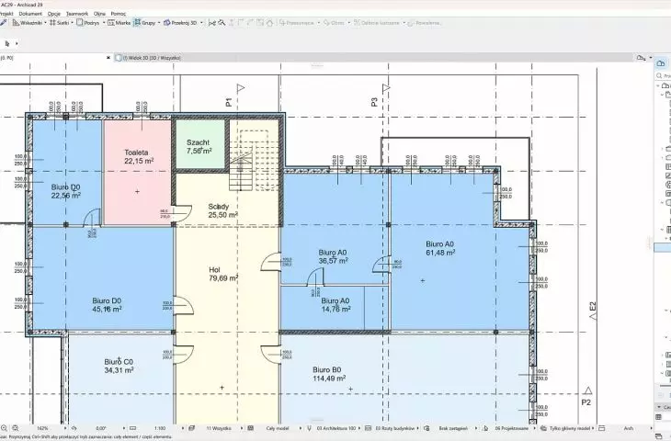Click the Navigator search field
The width and height of the screenshot is (671, 441).
(665, 75)
